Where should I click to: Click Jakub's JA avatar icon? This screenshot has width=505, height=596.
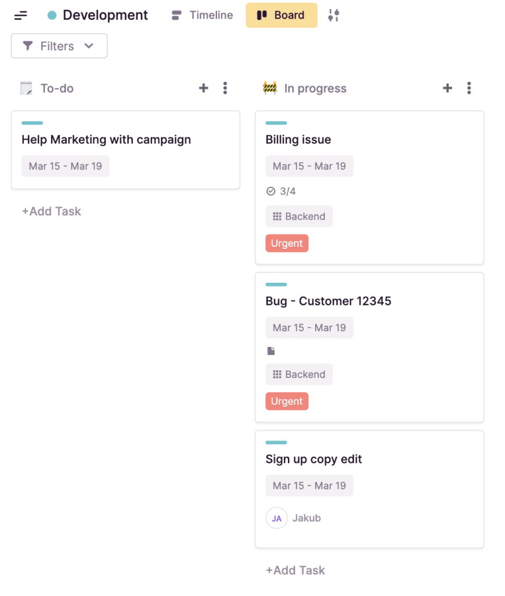pos(277,518)
